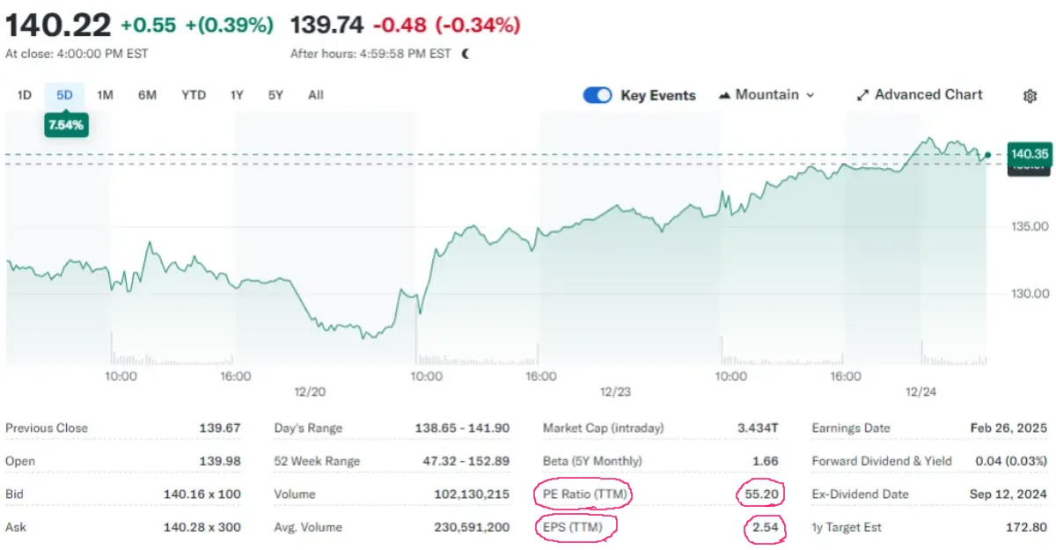Image resolution: width=1056 pixels, height=550 pixels.
Task: Click the PE Ratio value 55.20
Action: (759, 495)
